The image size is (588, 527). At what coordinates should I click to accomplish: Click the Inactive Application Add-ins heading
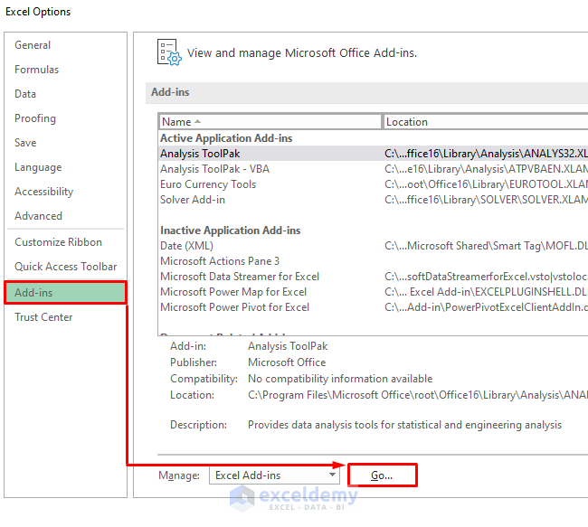click(x=231, y=231)
